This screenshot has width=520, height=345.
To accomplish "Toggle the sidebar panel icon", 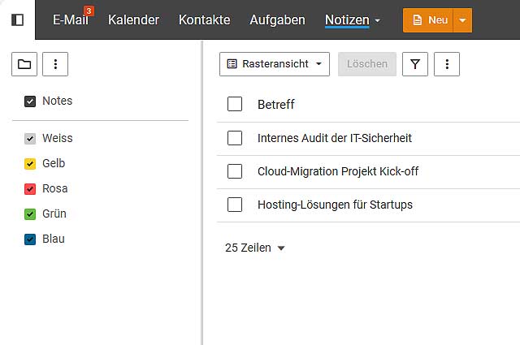I will [17, 19].
